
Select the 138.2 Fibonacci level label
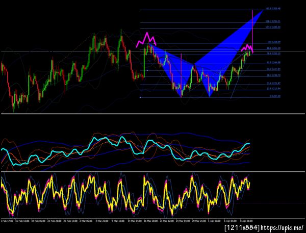click(273, 21)
